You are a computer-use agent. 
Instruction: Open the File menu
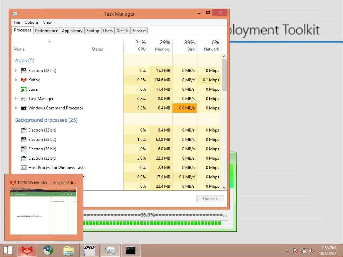coord(17,22)
